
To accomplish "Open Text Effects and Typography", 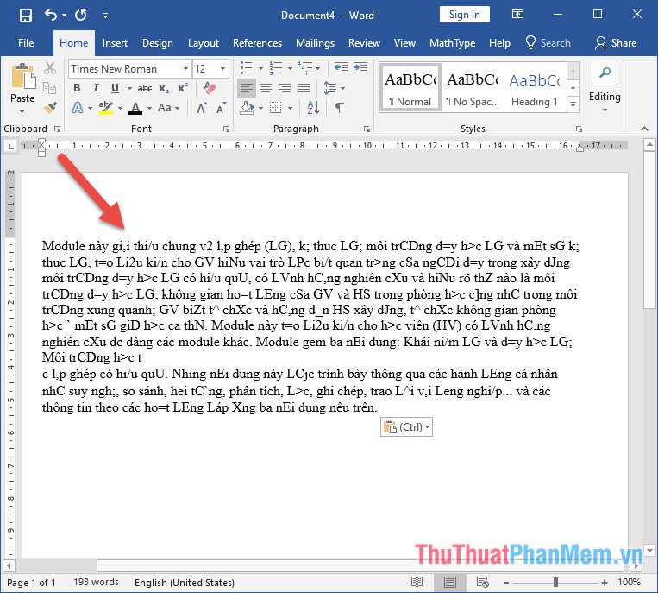I will [78, 108].
